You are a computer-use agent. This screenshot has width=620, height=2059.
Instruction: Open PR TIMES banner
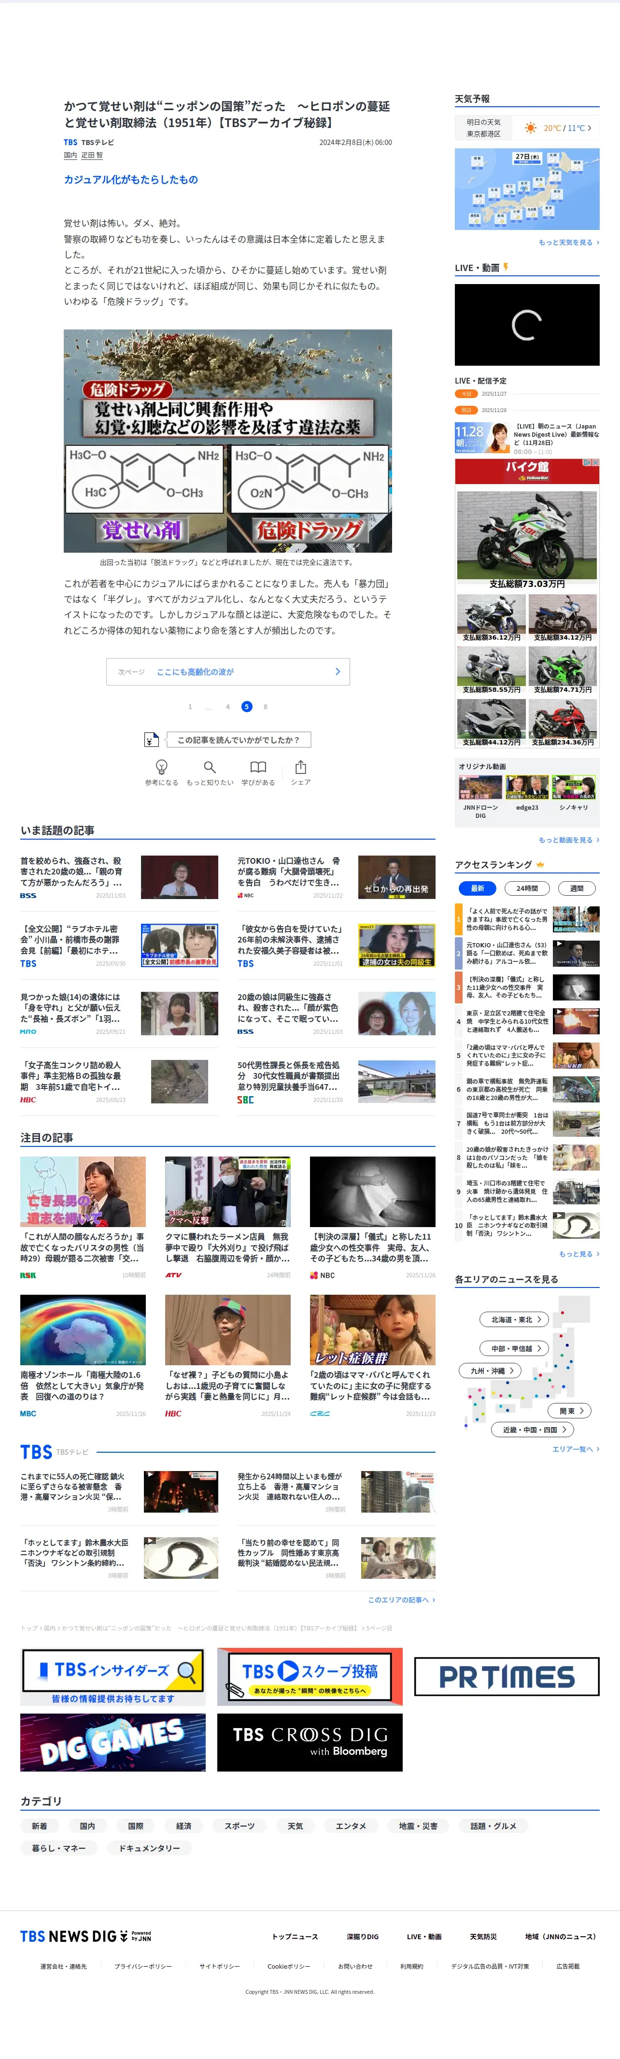click(507, 1676)
